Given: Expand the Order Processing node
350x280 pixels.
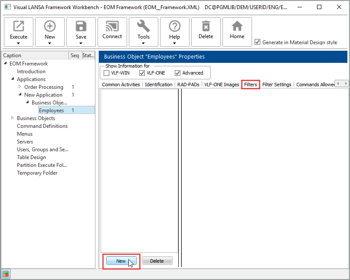Looking at the screenshot, I should (20, 87).
